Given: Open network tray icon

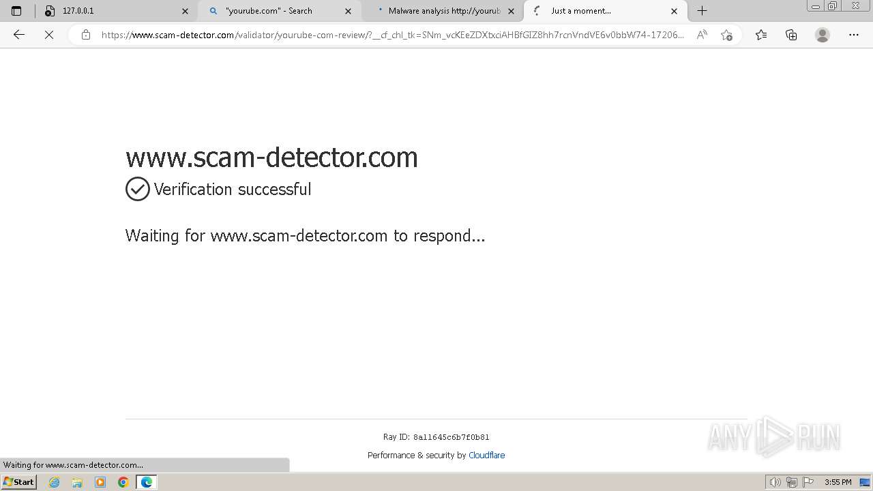Looking at the screenshot, I should (791, 482).
